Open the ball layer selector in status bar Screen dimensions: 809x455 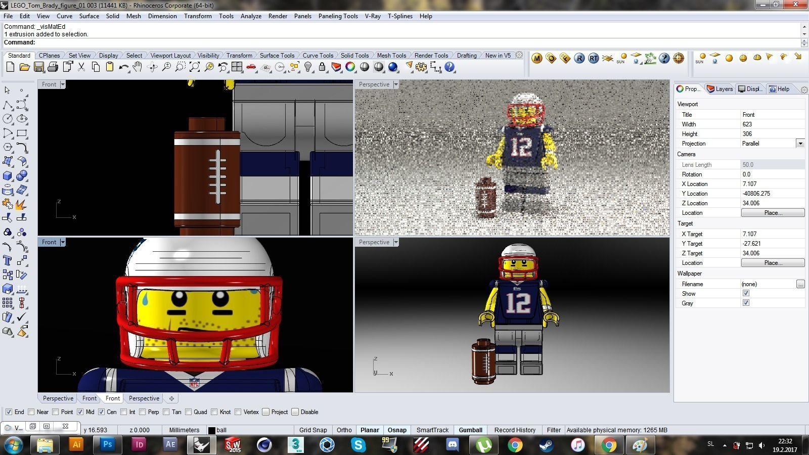(250, 430)
